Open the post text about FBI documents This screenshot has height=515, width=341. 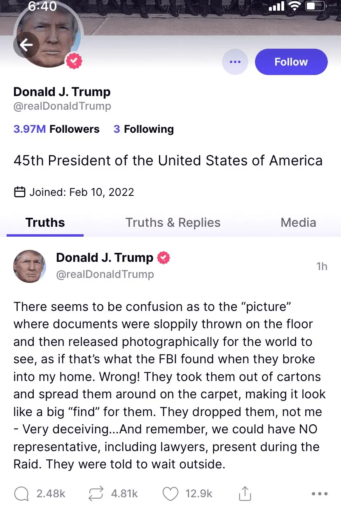click(169, 386)
